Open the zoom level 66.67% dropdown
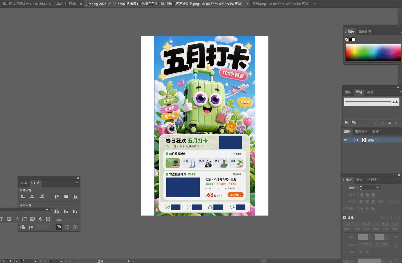The width and height of the screenshot is (402, 263). [16, 261]
